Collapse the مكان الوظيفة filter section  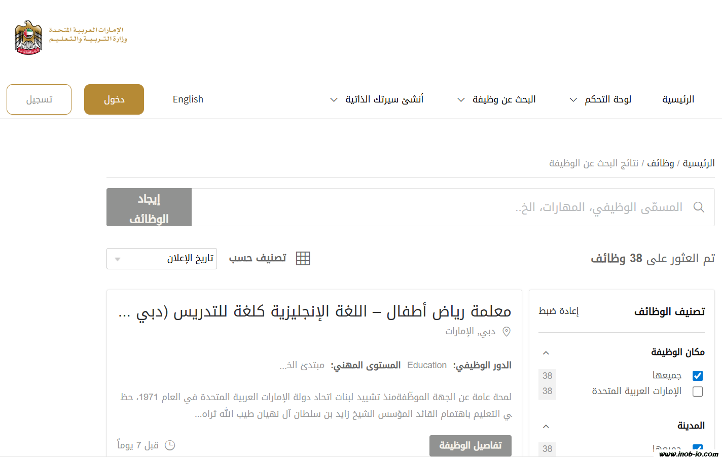pos(546,353)
